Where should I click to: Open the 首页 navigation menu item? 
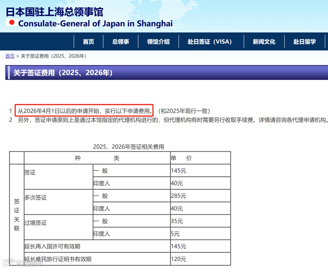(88, 41)
